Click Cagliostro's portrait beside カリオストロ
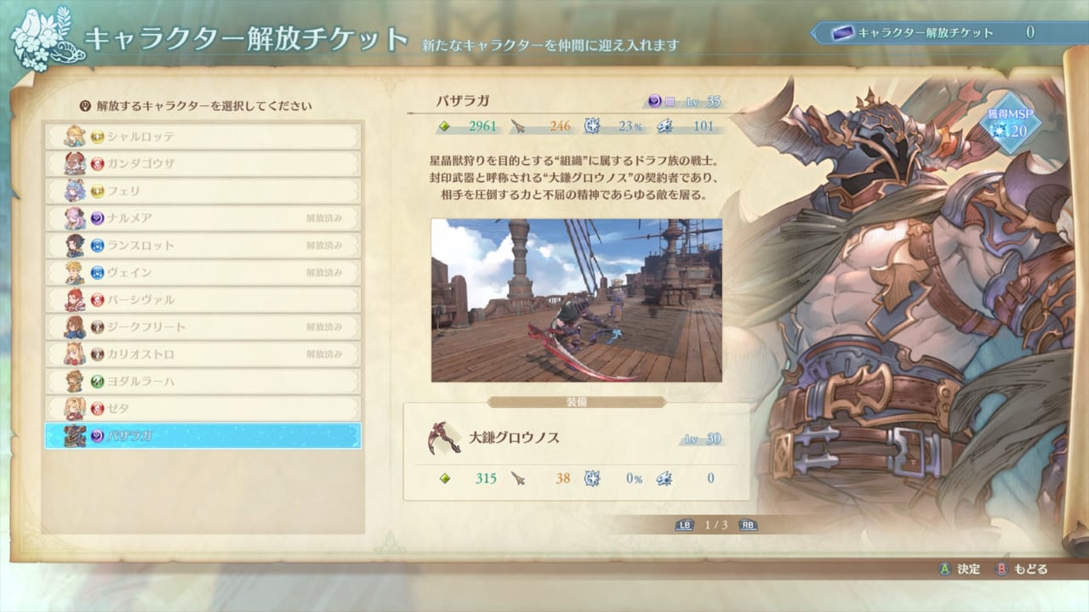 [x=75, y=354]
